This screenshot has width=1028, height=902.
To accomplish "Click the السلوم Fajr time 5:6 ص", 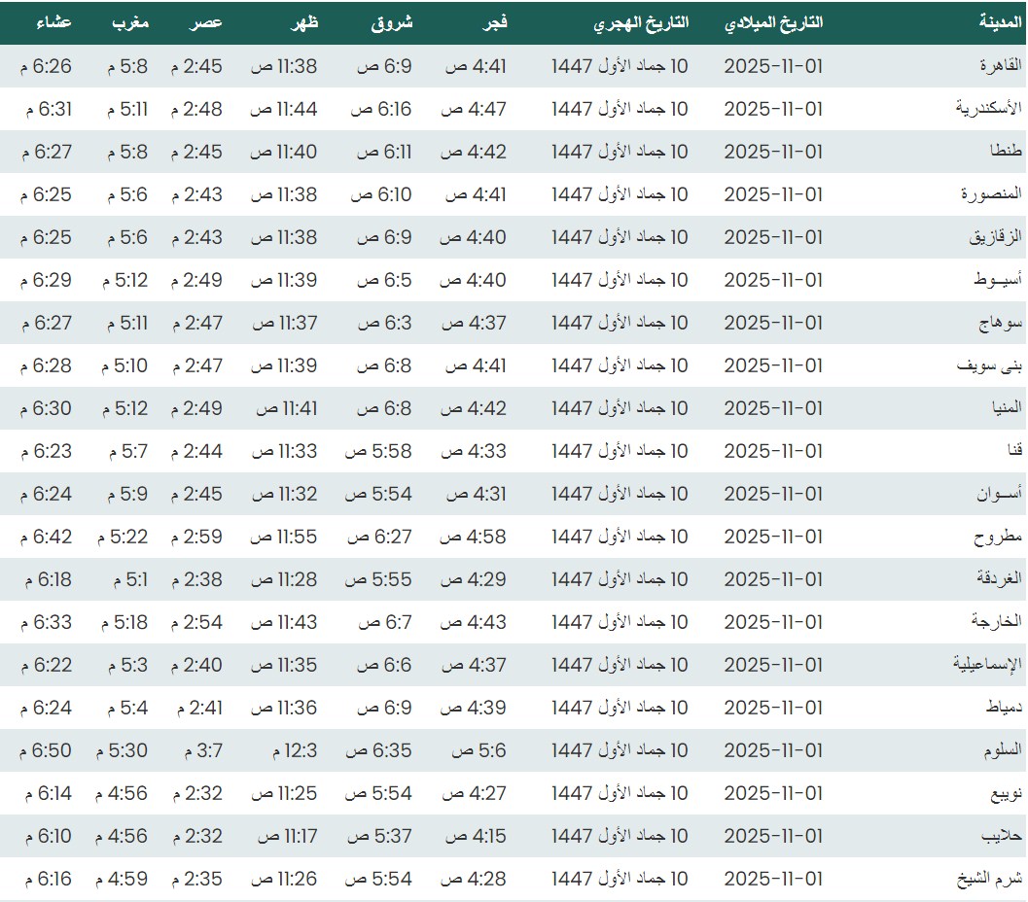I will [476, 750].
